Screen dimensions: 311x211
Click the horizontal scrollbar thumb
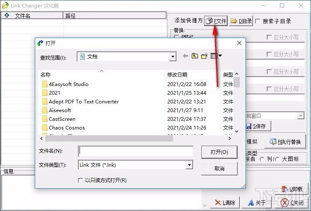[109, 139]
